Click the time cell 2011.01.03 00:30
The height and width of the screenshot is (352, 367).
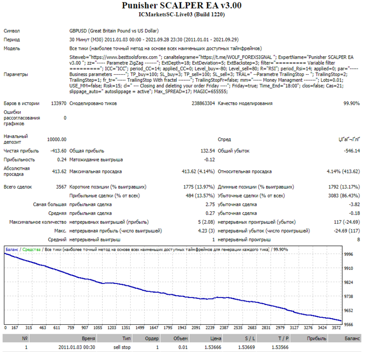tap(77, 347)
